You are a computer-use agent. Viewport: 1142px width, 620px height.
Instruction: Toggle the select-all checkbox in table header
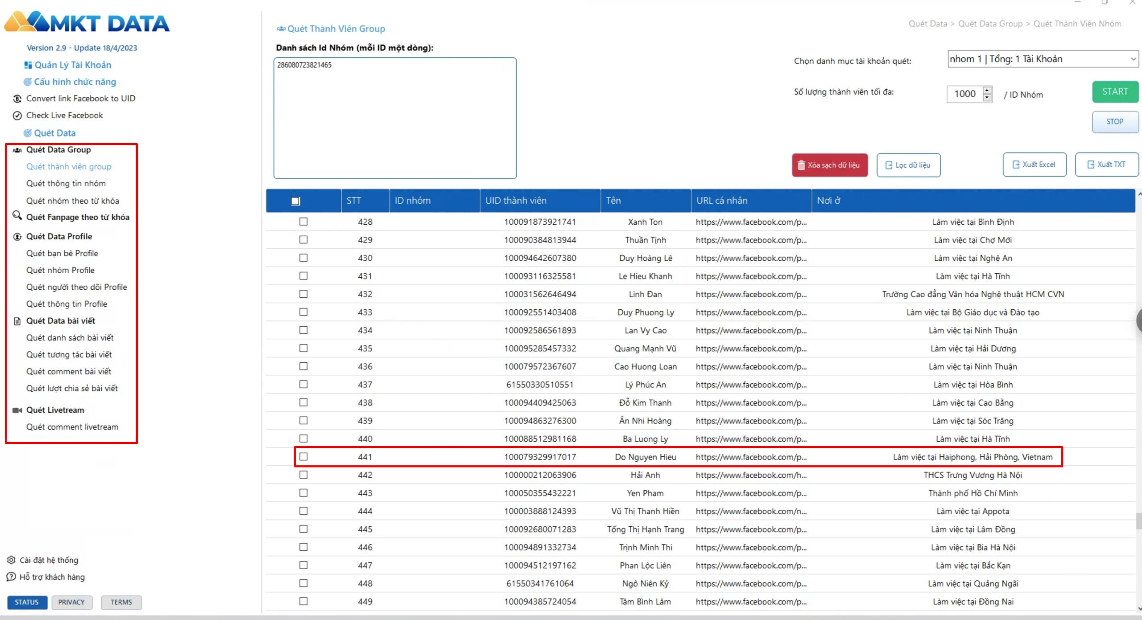pyautogui.click(x=295, y=201)
